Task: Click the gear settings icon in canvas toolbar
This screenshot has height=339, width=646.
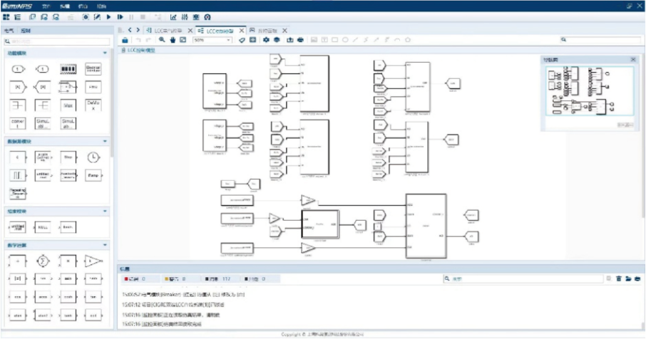Action: pyautogui.click(x=266, y=40)
